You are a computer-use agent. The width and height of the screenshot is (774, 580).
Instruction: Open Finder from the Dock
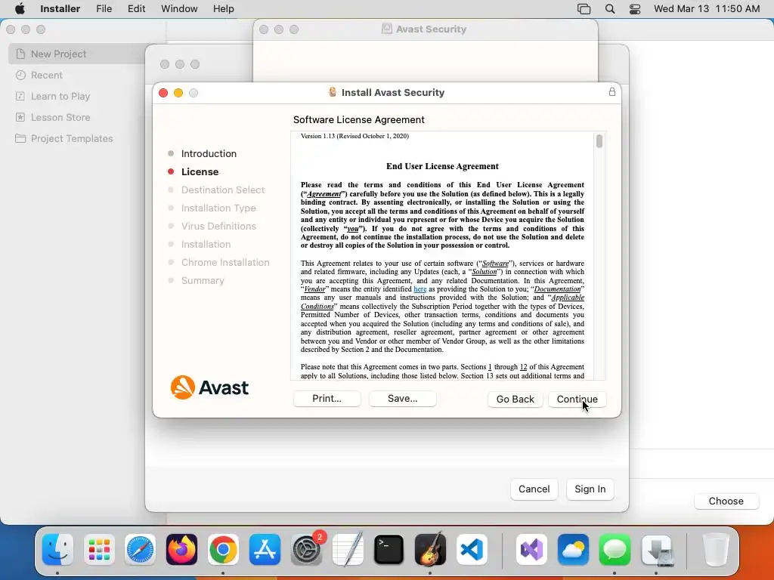coord(57,550)
